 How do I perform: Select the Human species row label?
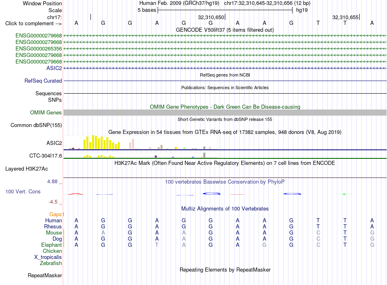(53, 220)
